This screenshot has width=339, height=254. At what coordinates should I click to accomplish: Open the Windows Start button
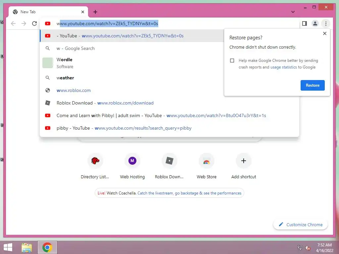coord(8,247)
